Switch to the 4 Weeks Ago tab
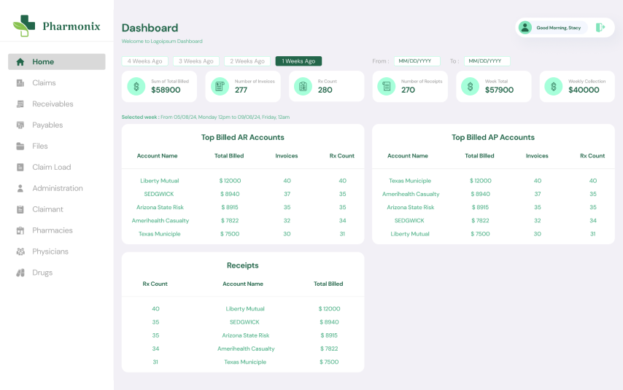This screenshot has height=390, width=623. coord(144,61)
